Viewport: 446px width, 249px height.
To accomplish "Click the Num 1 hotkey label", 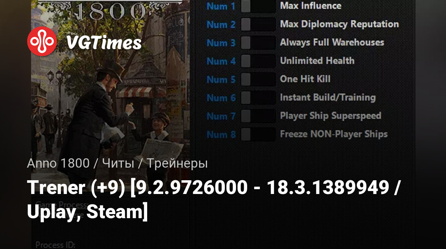I will coord(221,6).
